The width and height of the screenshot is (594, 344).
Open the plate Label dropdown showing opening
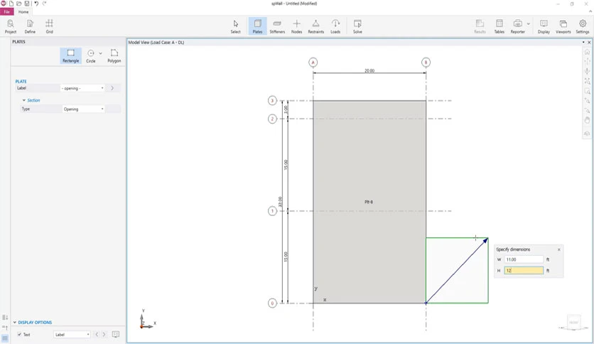pyautogui.click(x=83, y=88)
